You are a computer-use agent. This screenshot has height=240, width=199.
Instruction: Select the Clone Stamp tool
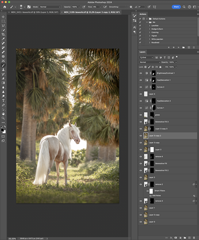tap(3, 69)
